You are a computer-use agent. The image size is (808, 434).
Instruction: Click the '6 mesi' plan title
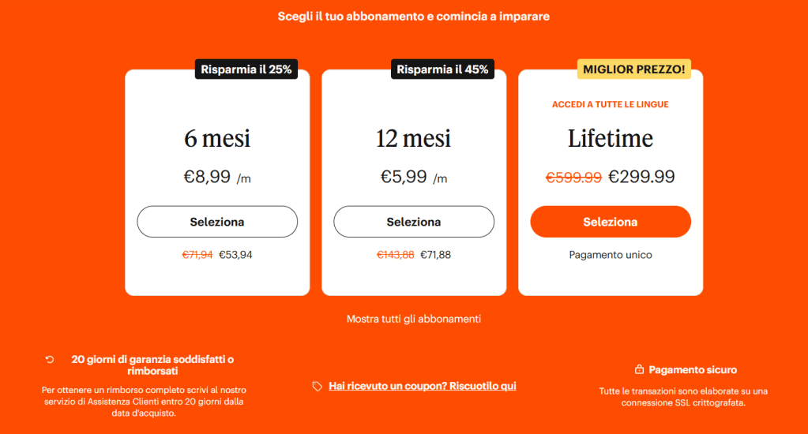[217, 139]
